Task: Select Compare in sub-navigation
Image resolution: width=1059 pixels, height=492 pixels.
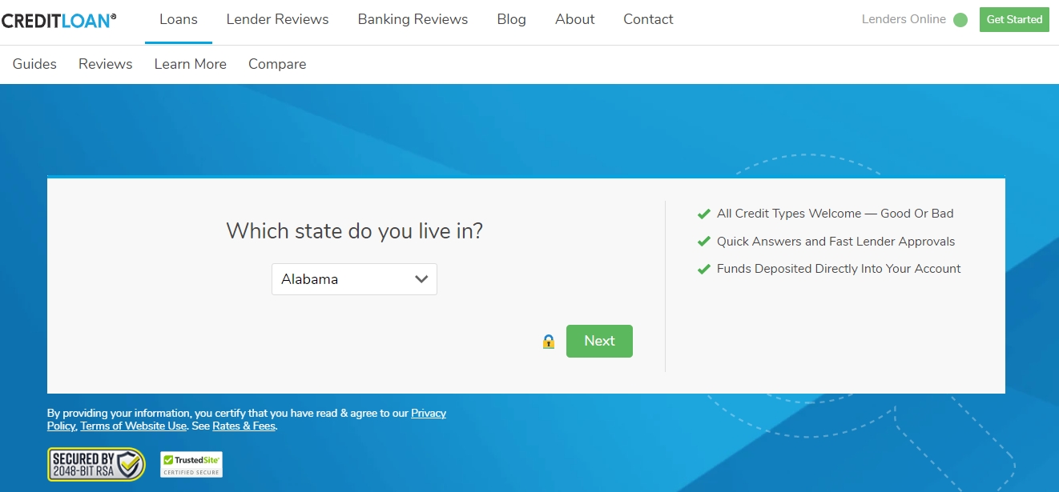Action: click(277, 64)
